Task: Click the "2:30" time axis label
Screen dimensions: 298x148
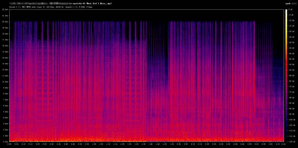Action: tap(222, 144)
